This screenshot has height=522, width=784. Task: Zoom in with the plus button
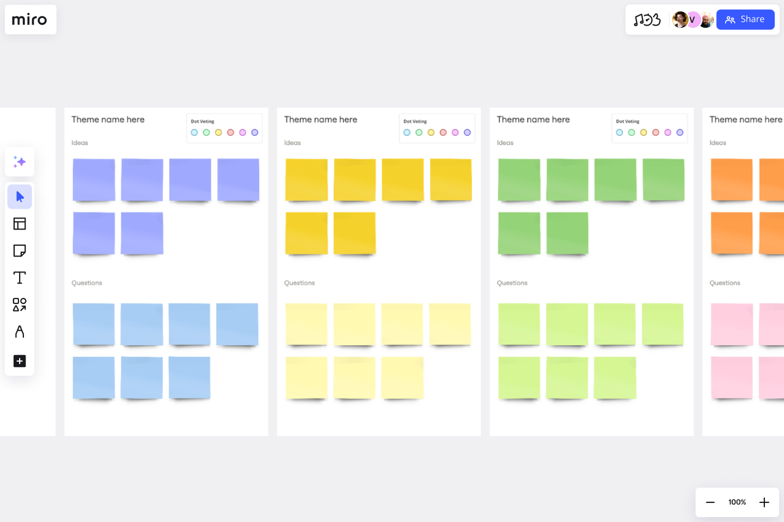pyautogui.click(x=764, y=502)
